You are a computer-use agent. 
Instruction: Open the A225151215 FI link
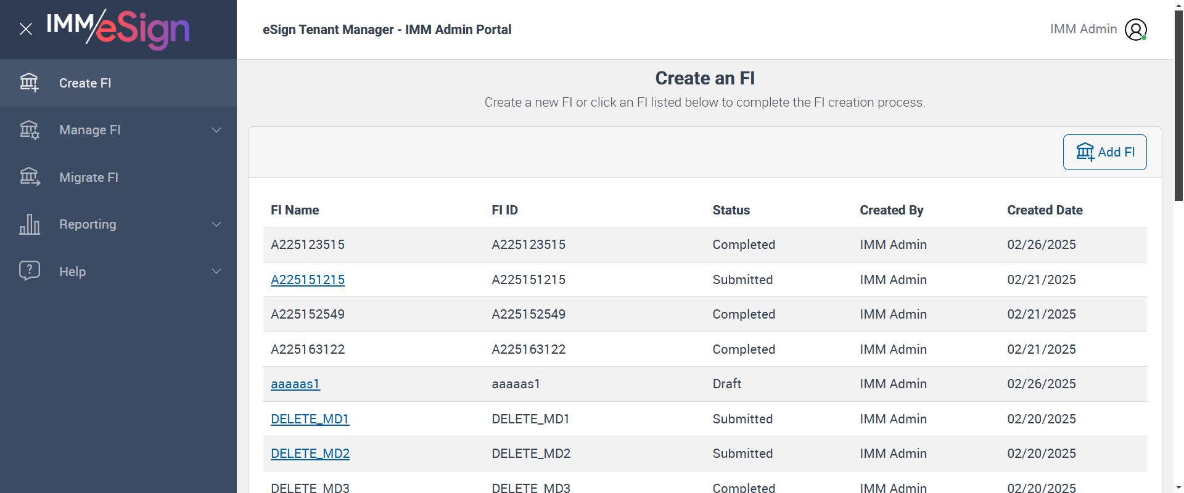(308, 280)
